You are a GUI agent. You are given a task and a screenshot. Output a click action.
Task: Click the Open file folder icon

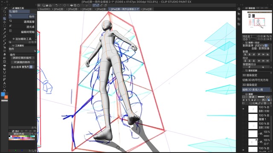click(x=47, y=6)
